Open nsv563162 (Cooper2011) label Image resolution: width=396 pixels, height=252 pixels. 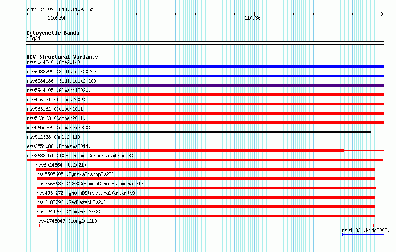tap(56, 109)
